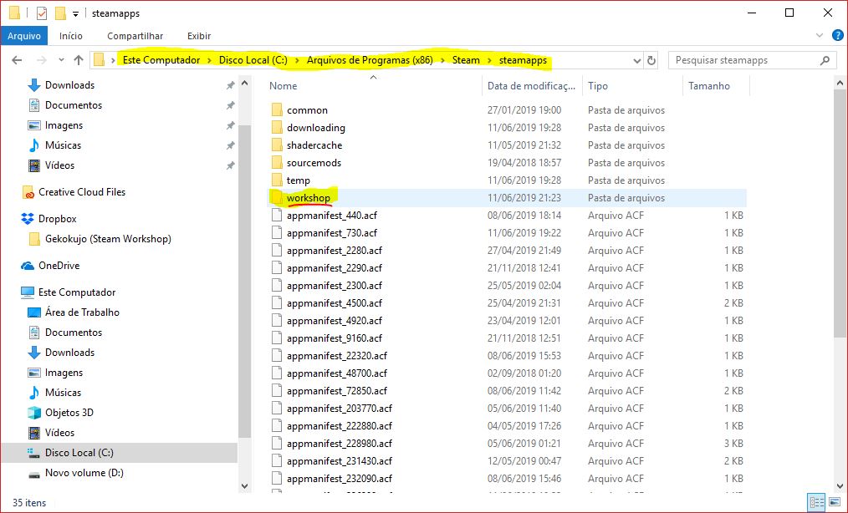Sort by the Nome column header
848x513 pixels.
point(284,86)
